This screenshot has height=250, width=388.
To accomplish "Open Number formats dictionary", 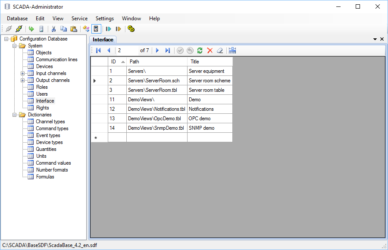I will (x=52, y=170).
